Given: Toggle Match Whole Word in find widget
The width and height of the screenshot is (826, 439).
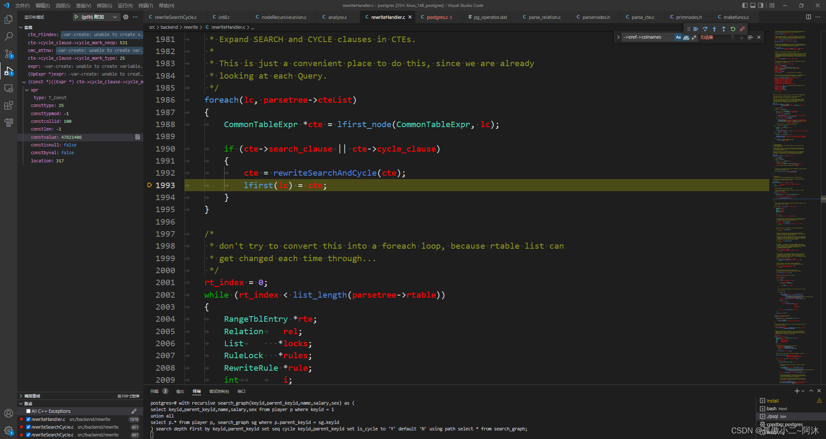Looking at the screenshot, I should (686, 37).
